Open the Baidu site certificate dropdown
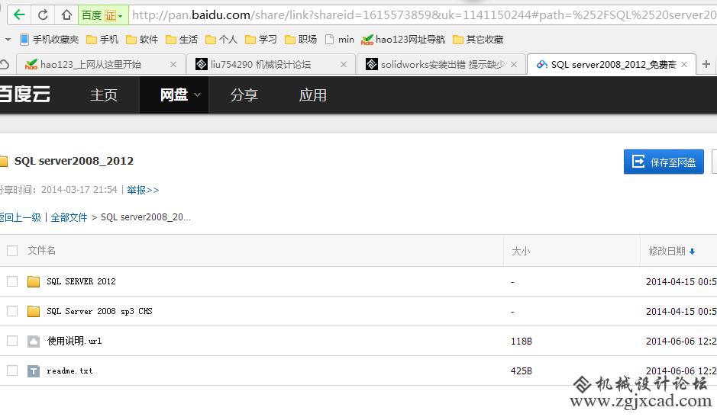This screenshot has width=717, height=417. [103, 15]
